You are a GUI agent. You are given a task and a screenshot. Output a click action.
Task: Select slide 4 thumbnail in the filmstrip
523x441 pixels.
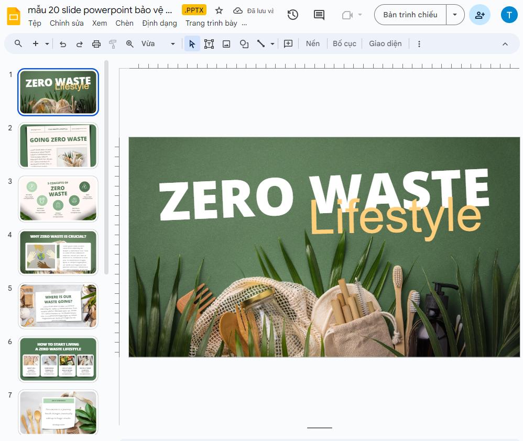(58, 252)
